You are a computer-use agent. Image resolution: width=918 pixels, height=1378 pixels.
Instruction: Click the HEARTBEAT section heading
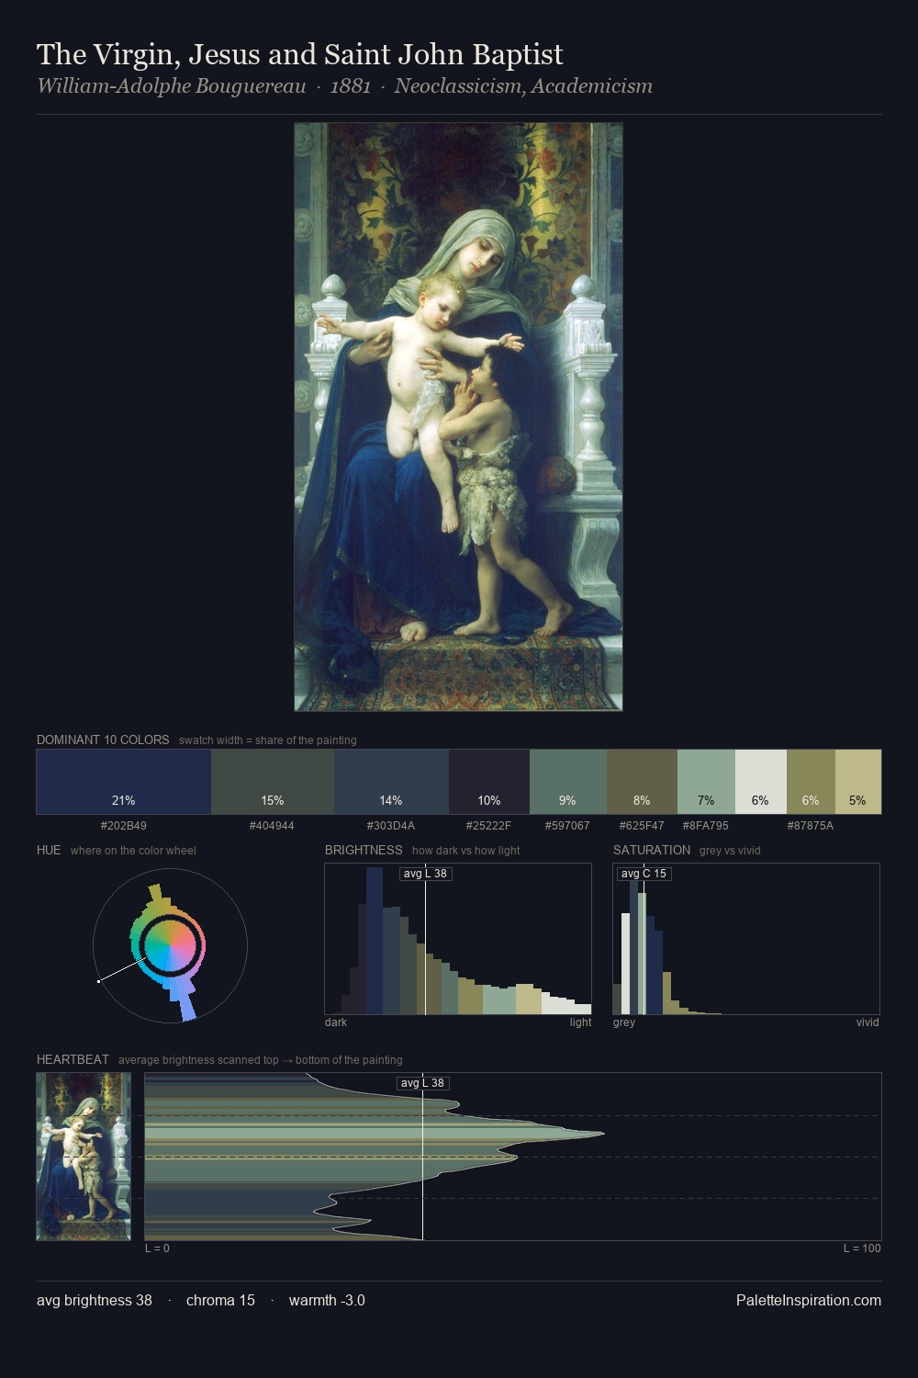click(x=73, y=1059)
